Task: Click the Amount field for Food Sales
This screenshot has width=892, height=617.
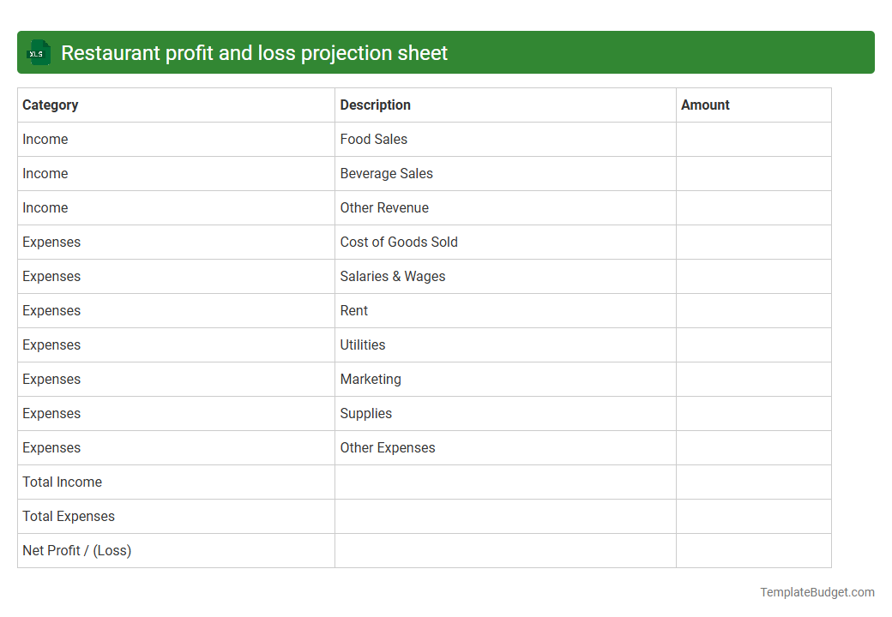Action: coord(753,139)
